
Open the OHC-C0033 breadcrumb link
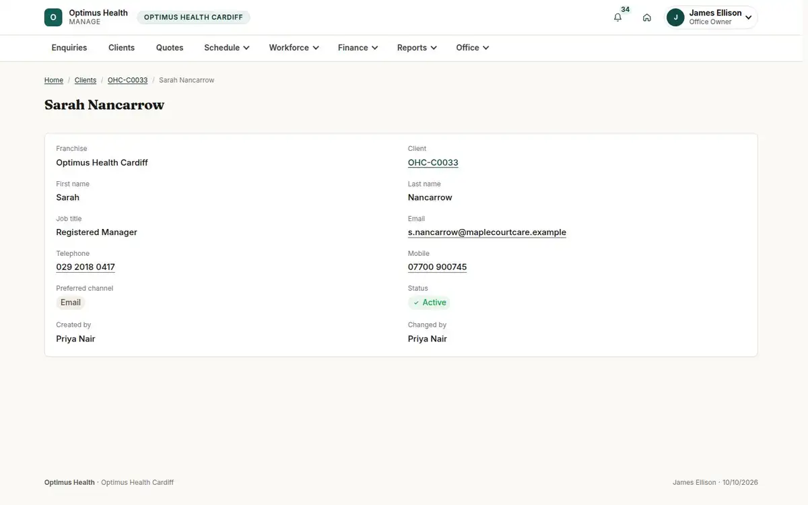127,80
